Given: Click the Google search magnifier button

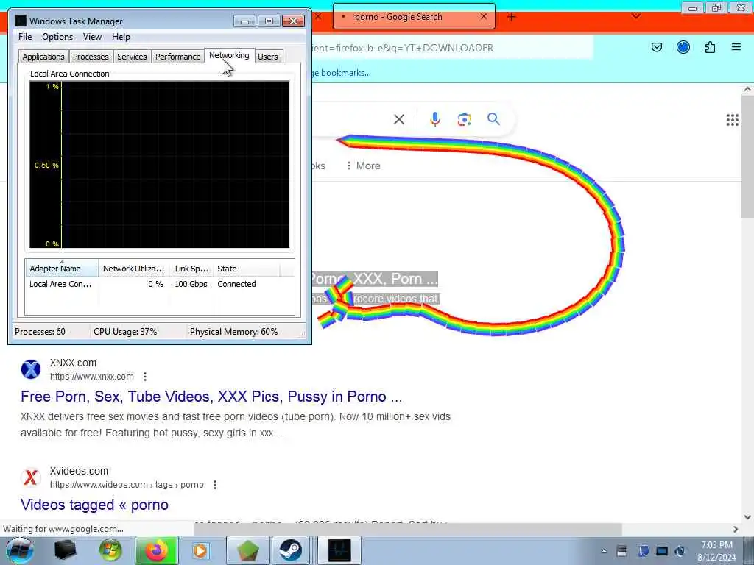Looking at the screenshot, I should click(x=493, y=119).
